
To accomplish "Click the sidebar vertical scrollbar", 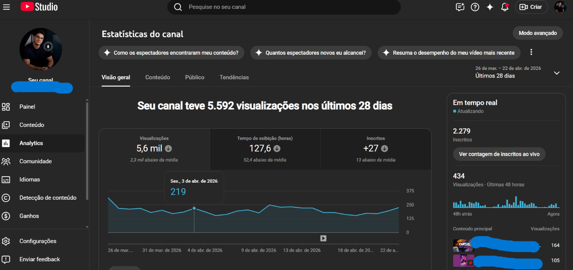I will pos(87,151).
